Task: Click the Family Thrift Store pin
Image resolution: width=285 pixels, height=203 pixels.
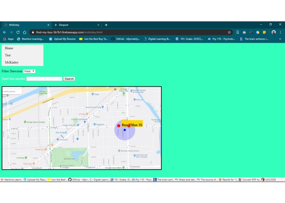Action: click(x=78, y=125)
